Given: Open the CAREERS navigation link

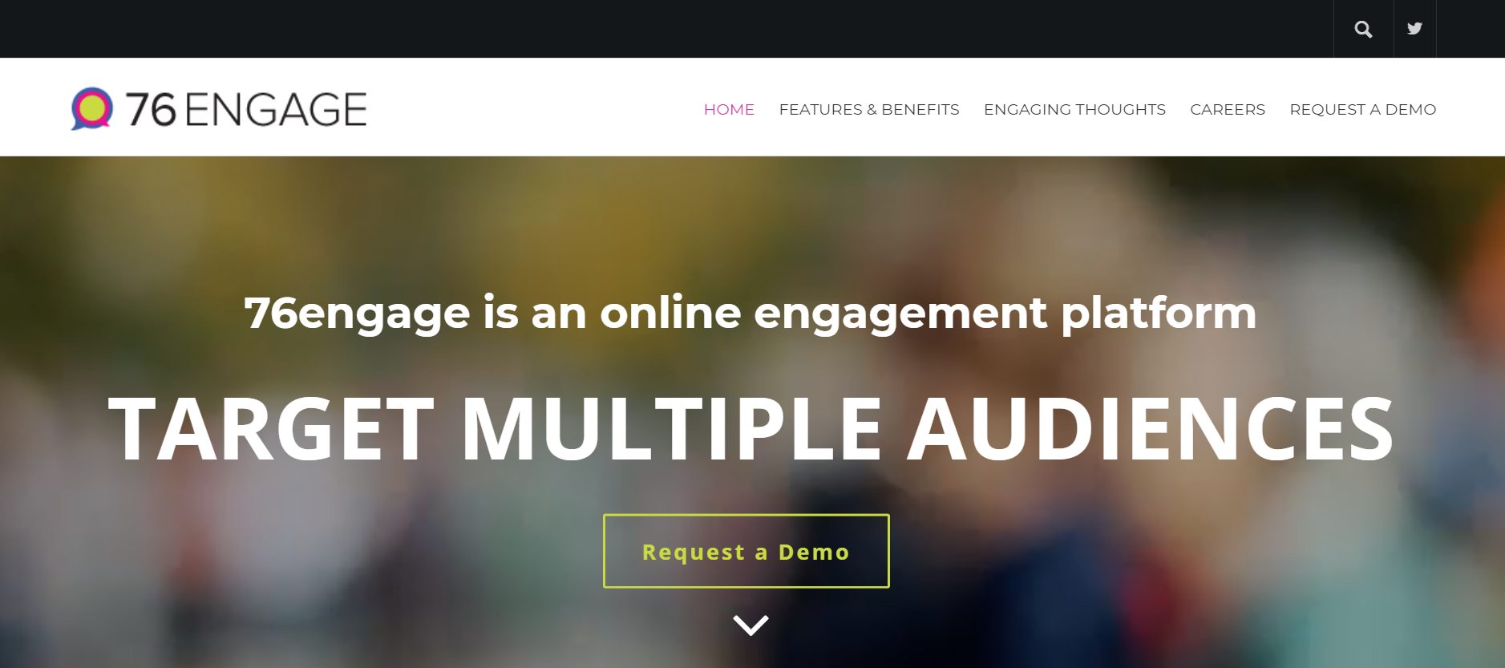Looking at the screenshot, I should point(1228,109).
